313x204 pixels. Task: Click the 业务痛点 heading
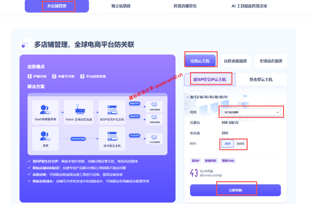pyautogui.click(x=36, y=66)
